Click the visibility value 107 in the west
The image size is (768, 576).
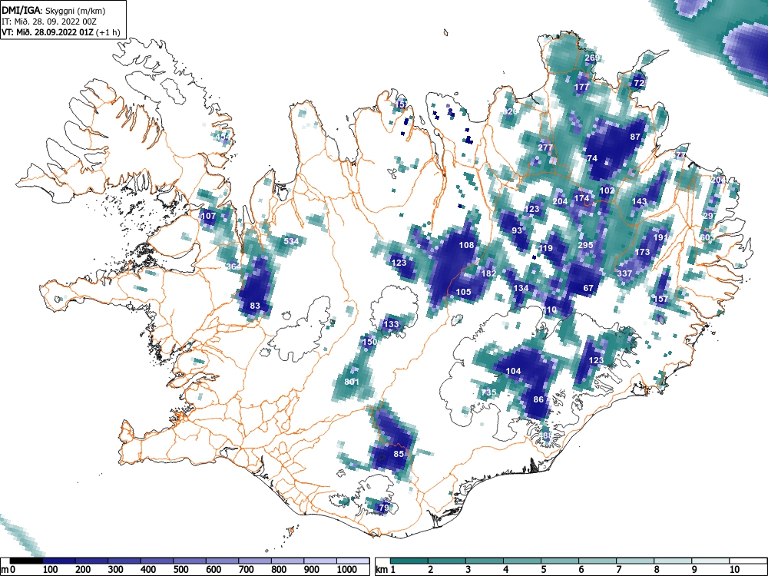[x=208, y=216]
